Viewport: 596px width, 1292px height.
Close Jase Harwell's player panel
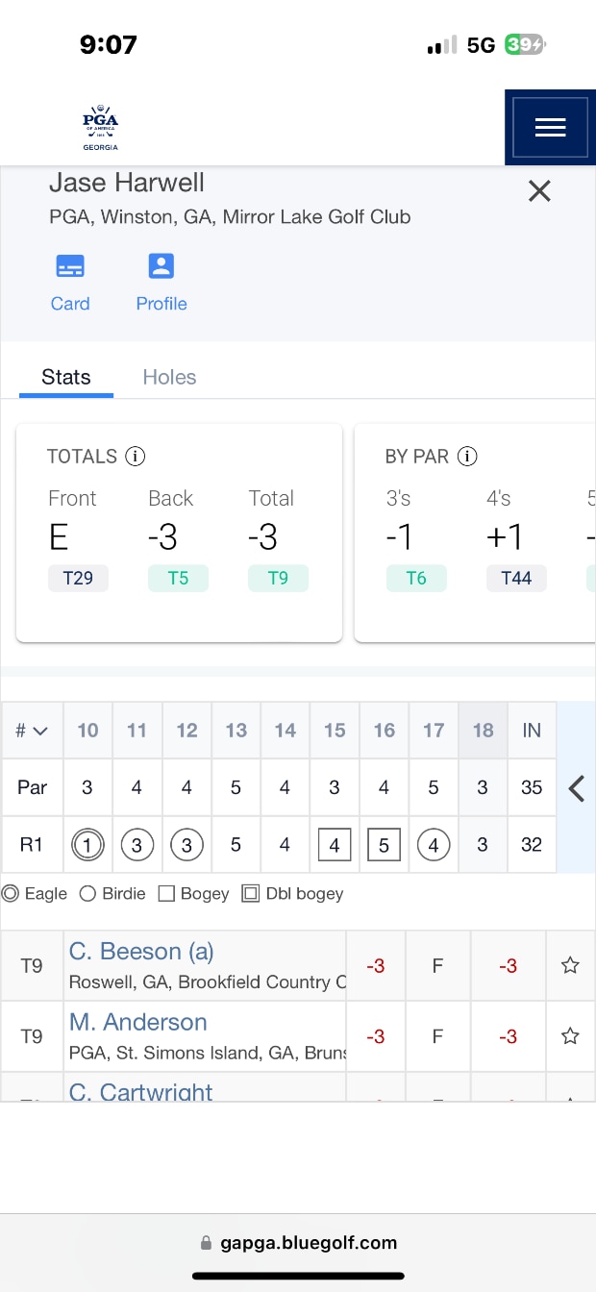pyautogui.click(x=539, y=191)
